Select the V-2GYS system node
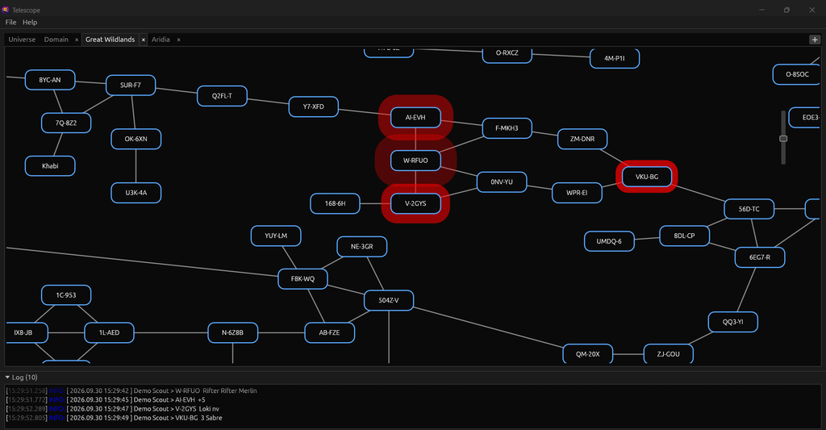Screen dimensions: 826x430 (x=415, y=203)
